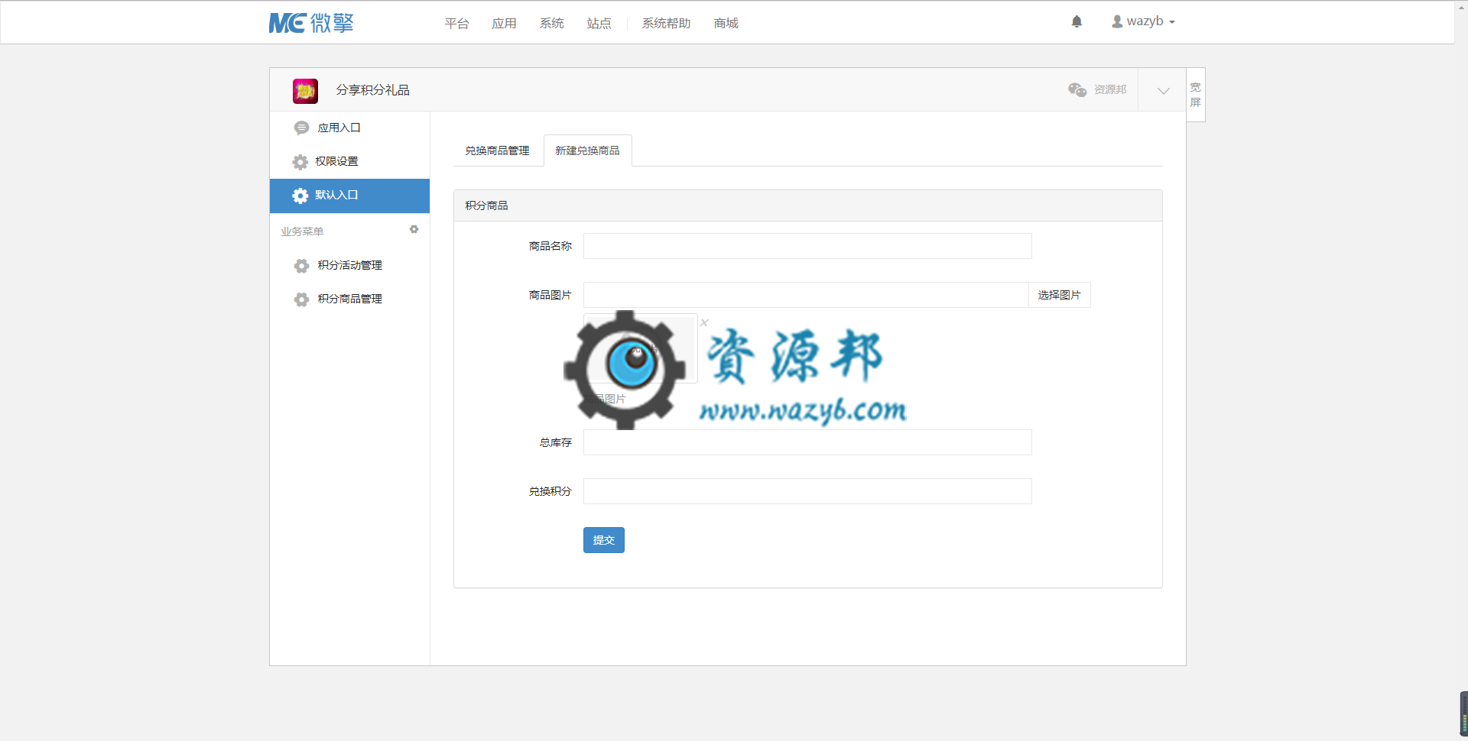Click the 应用入口 sidebar label
This screenshot has width=1468, height=741.
339,128
